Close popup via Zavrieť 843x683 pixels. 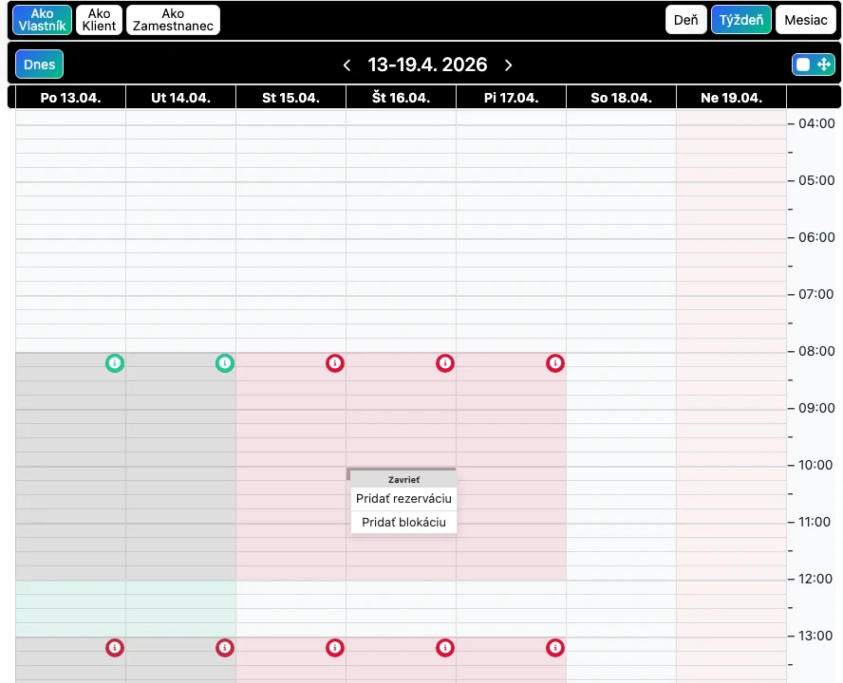click(403, 479)
